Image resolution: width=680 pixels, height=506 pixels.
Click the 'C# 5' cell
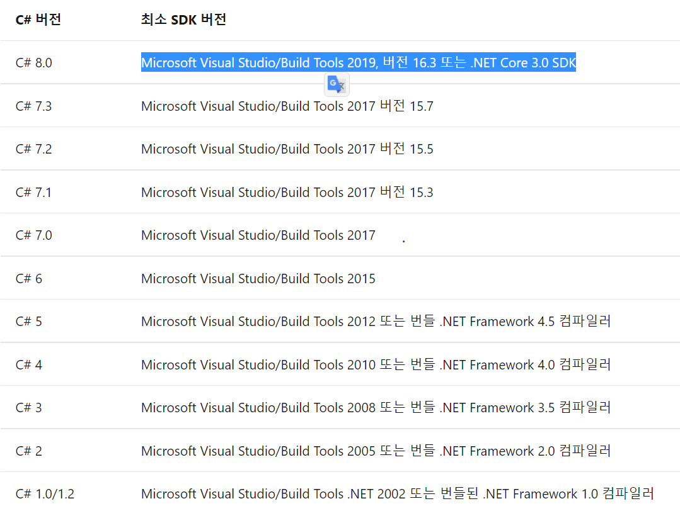point(28,322)
